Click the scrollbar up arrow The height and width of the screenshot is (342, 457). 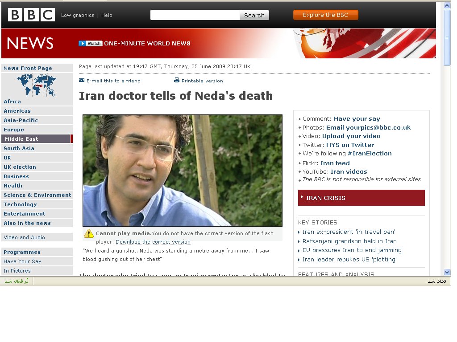pos(447,5)
